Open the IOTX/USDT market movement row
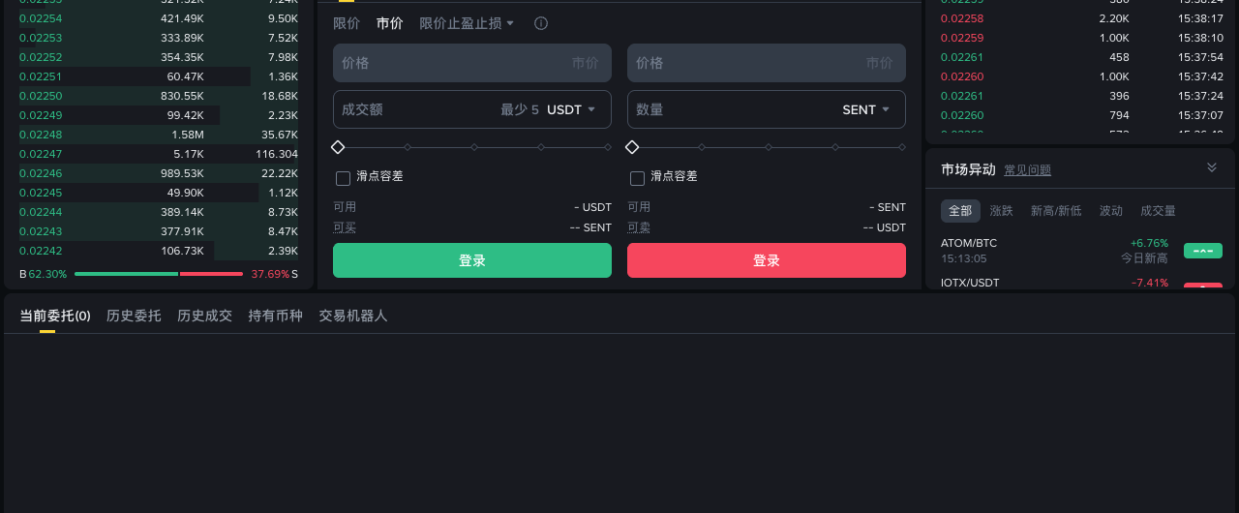This screenshot has width=1239, height=513. [x=1081, y=283]
